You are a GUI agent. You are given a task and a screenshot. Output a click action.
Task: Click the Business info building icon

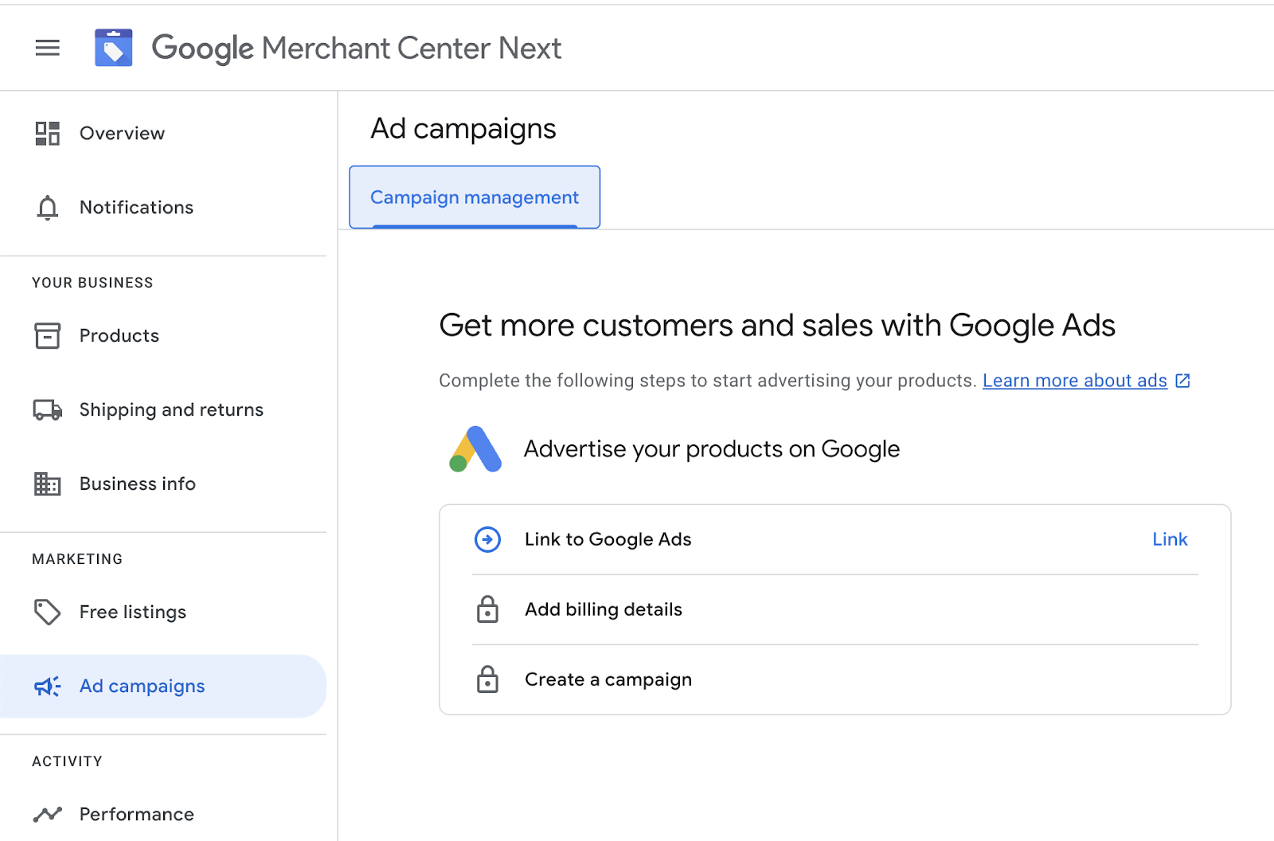(48, 484)
